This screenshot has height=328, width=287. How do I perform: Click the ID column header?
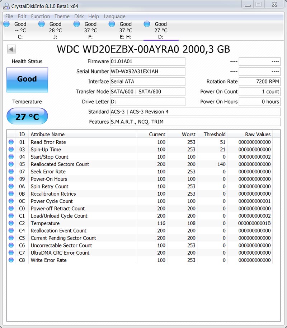coord(22,134)
